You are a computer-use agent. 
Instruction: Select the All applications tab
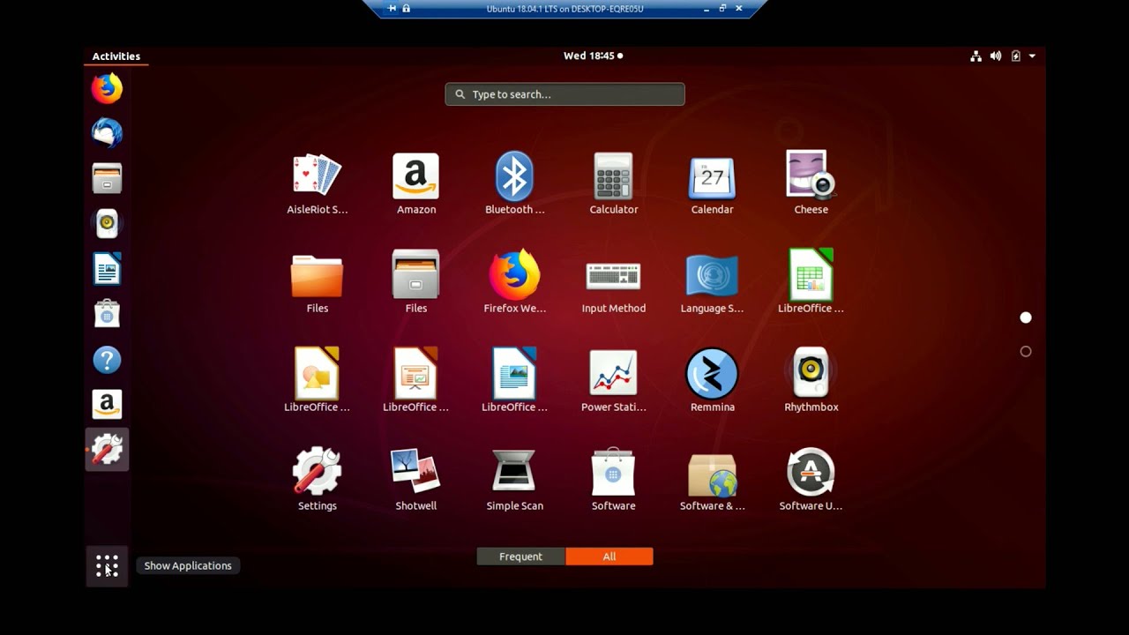tap(609, 557)
